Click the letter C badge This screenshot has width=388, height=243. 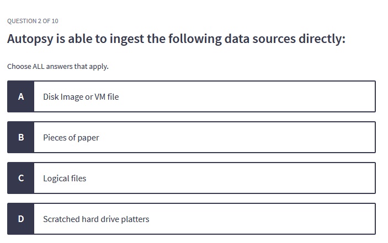pyautogui.click(x=21, y=178)
